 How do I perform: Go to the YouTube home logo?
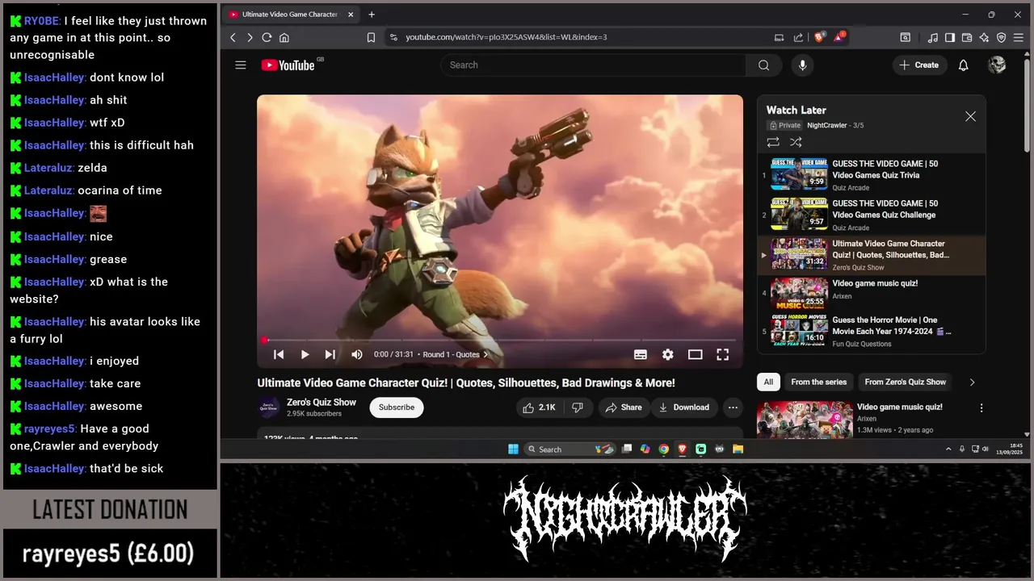pyautogui.click(x=288, y=65)
